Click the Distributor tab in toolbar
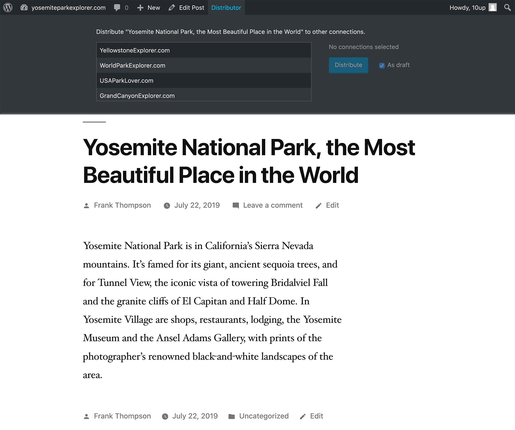 tap(226, 7)
